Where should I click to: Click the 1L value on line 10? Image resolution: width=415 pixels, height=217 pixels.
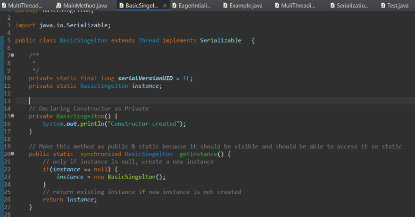coord(186,78)
